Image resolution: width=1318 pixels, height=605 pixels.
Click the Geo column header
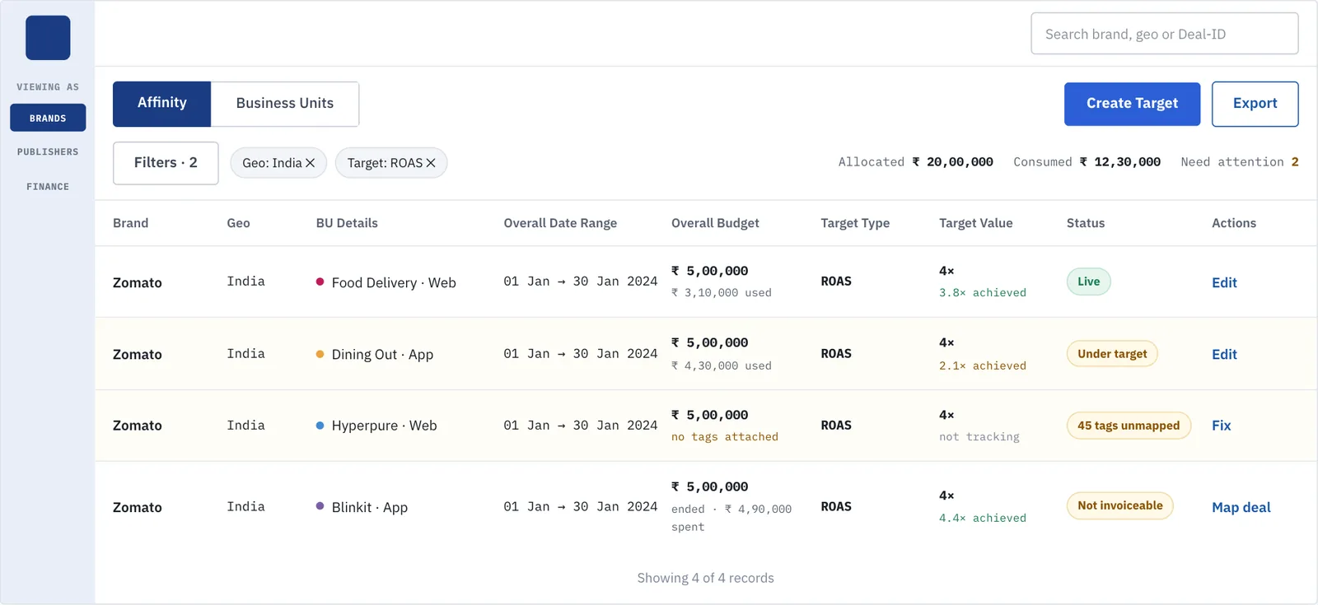(238, 223)
